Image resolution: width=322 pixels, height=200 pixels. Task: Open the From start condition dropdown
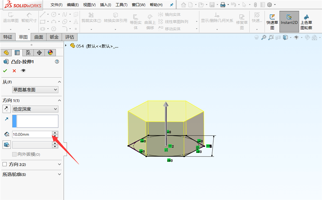click(x=35, y=90)
